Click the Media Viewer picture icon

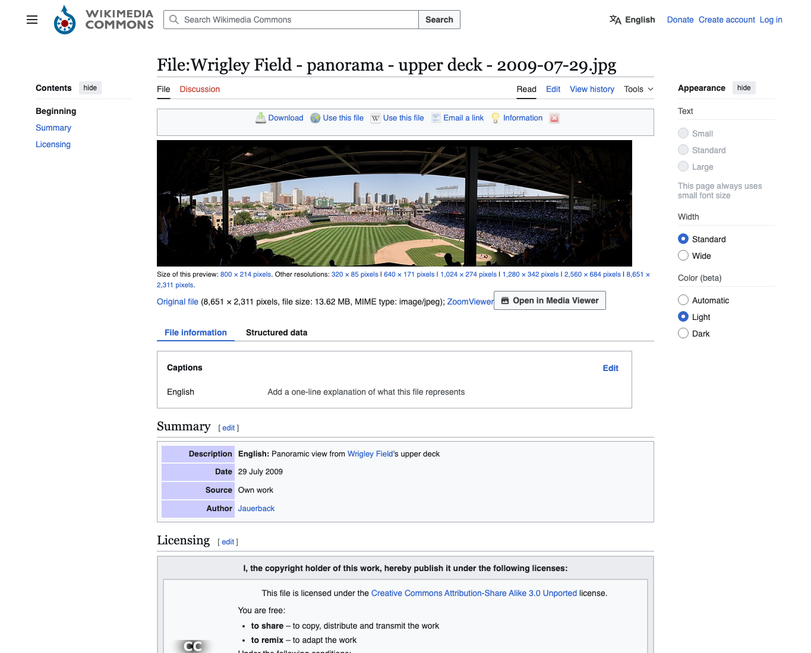pyautogui.click(x=505, y=300)
